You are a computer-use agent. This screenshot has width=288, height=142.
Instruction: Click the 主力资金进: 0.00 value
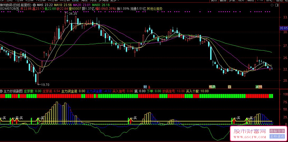pyautogui.click(x=73, y=91)
